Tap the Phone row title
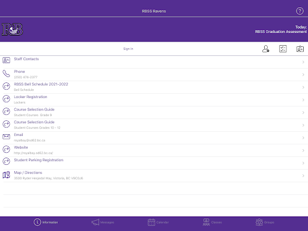Screen dimensions: 308x231 [x=19, y=72]
